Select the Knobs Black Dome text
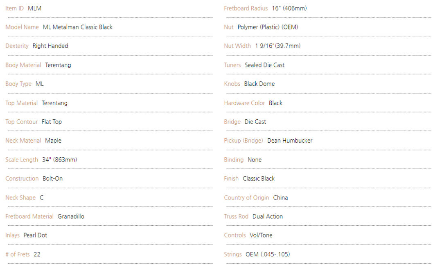This screenshot has width=442, height=278. [x=259, y=84]
